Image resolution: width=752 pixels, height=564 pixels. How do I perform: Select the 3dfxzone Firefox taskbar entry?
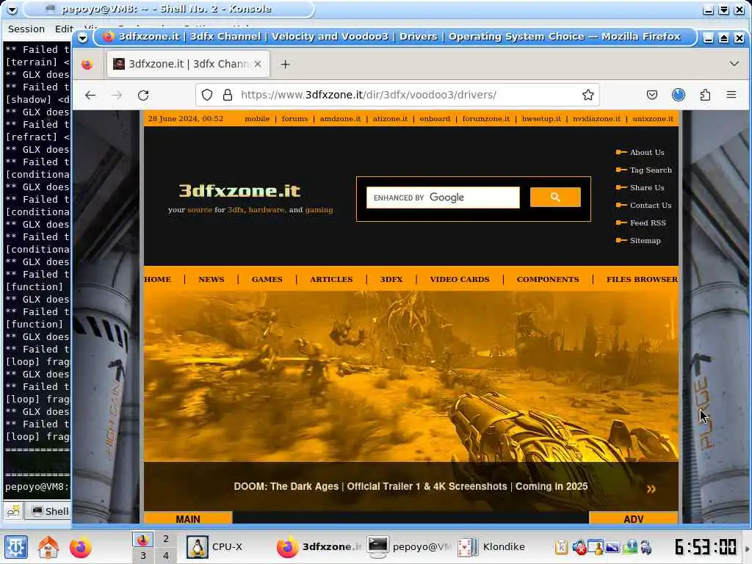[x=319, y=546]
